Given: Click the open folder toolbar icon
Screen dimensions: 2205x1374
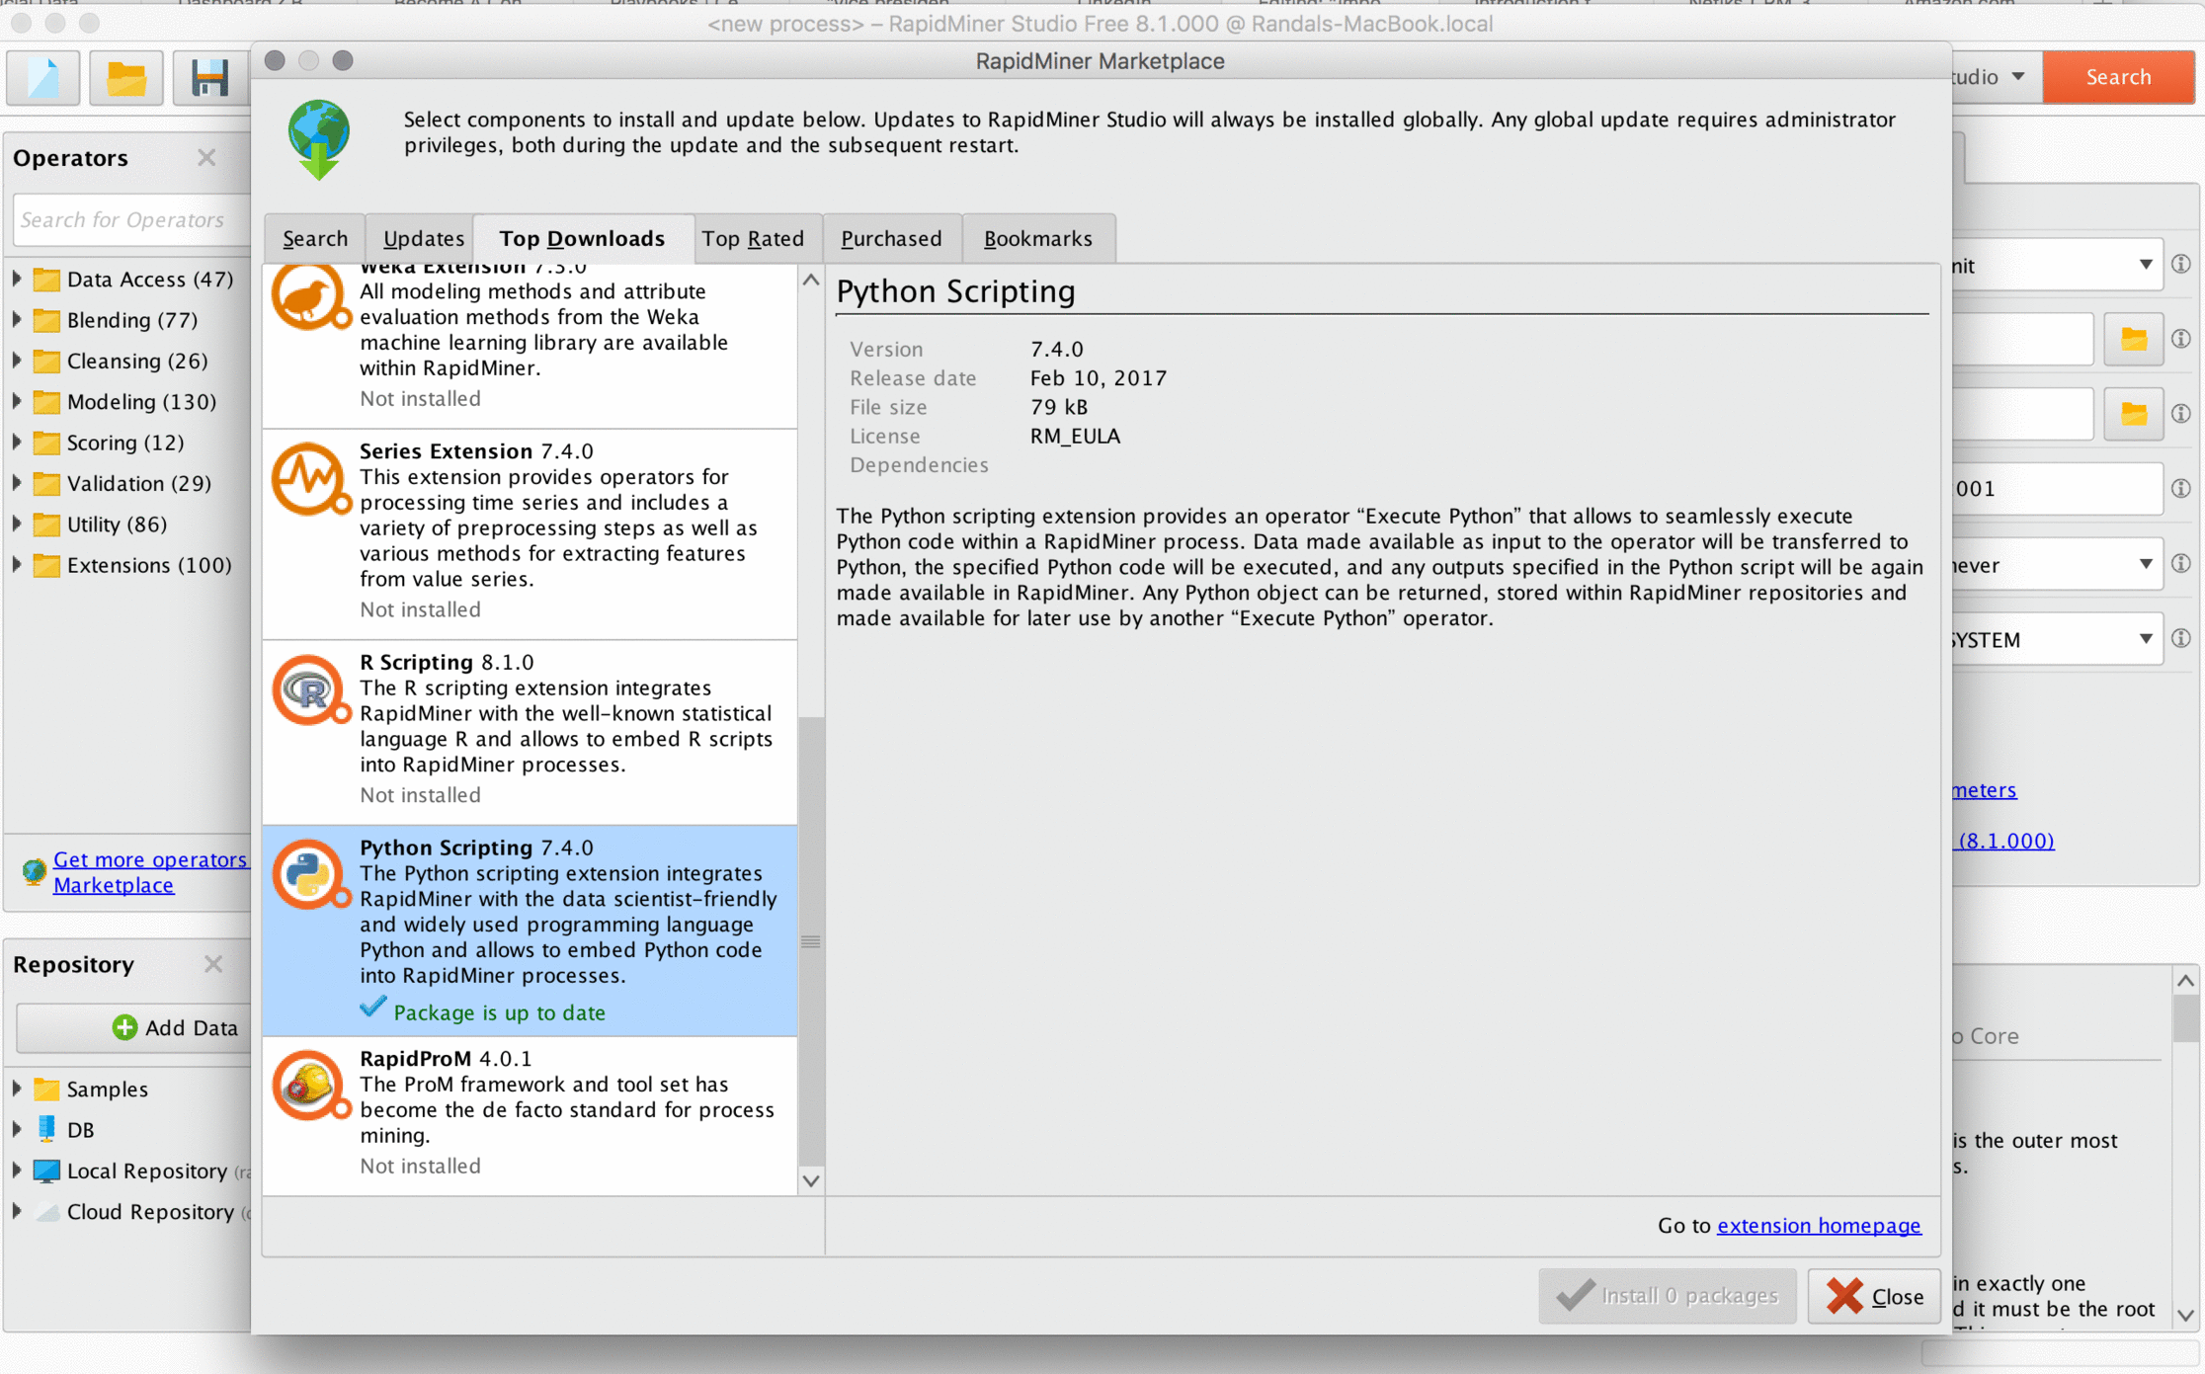Looking at the screenshot, I should (126, 78).
